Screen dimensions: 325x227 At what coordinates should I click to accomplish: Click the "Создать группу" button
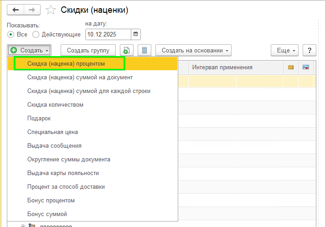pos(88,50)
